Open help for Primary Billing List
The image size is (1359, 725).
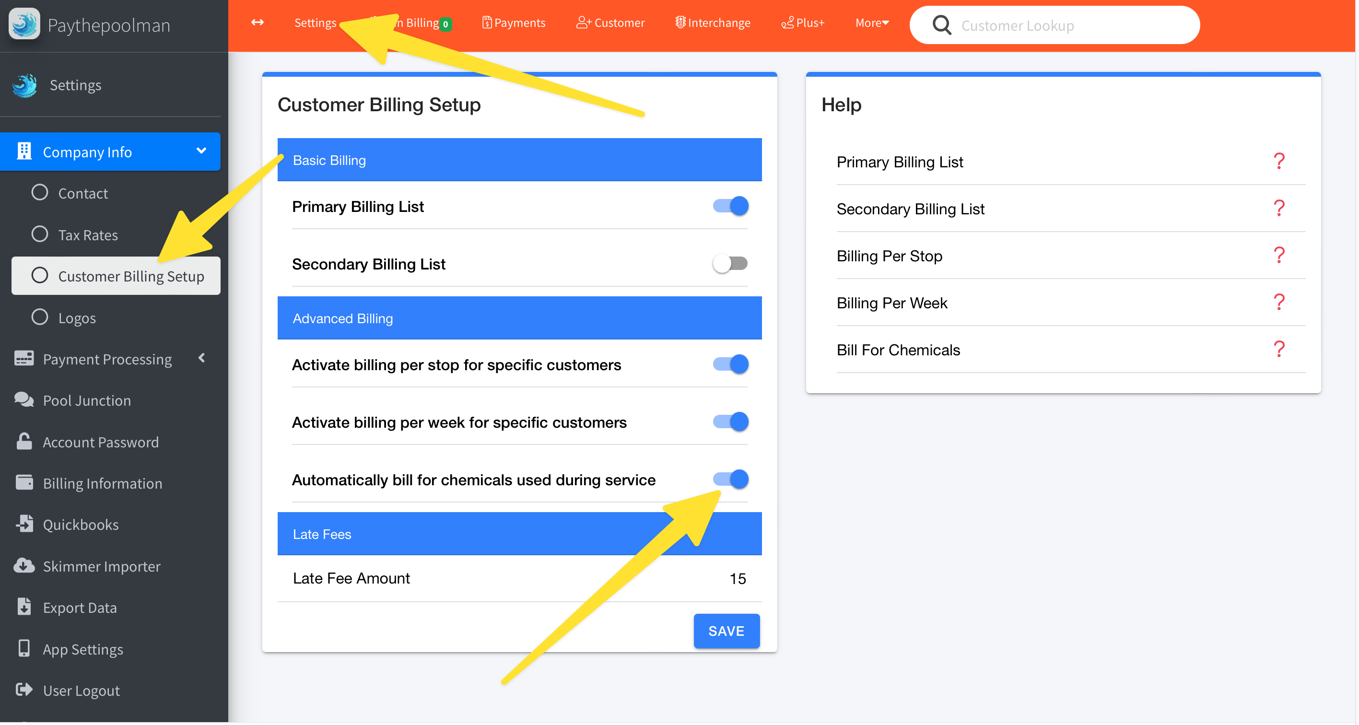coord(1278,161)
